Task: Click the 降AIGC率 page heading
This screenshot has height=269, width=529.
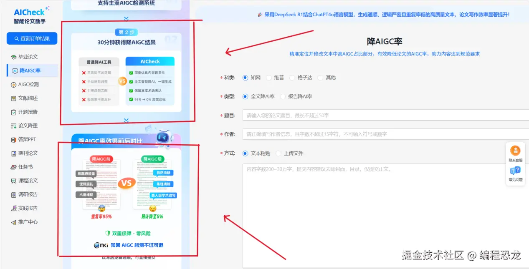Action: click(385, 41)
